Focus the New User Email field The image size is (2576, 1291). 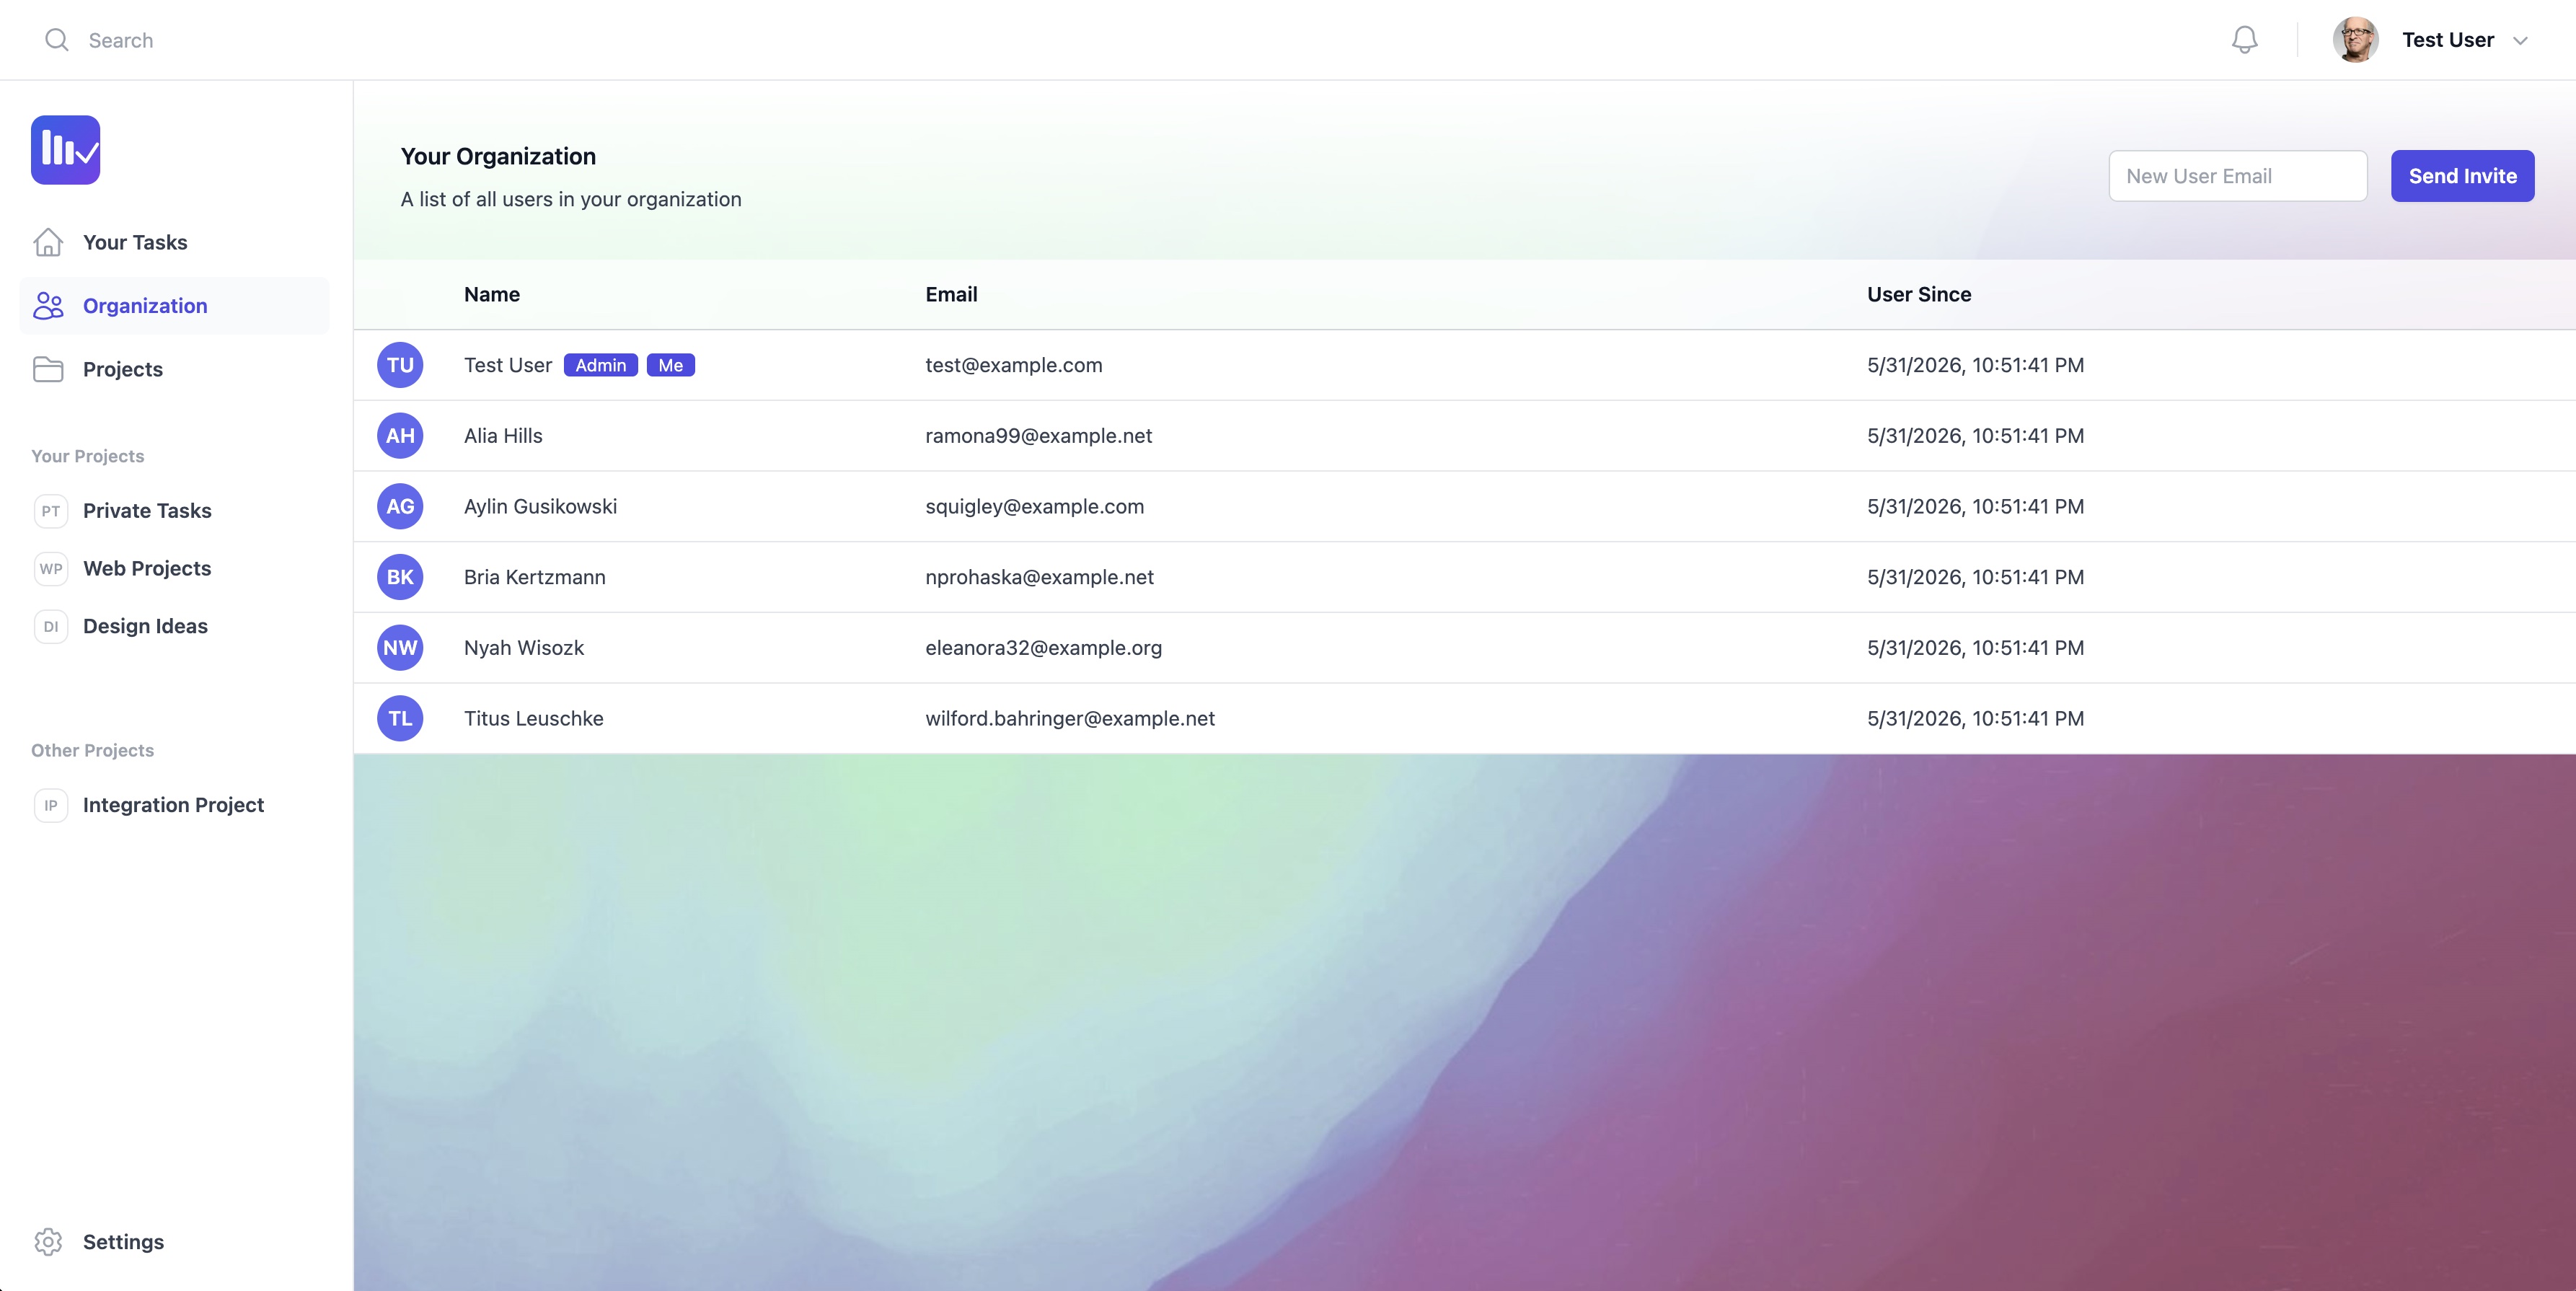pos(2238,176)
